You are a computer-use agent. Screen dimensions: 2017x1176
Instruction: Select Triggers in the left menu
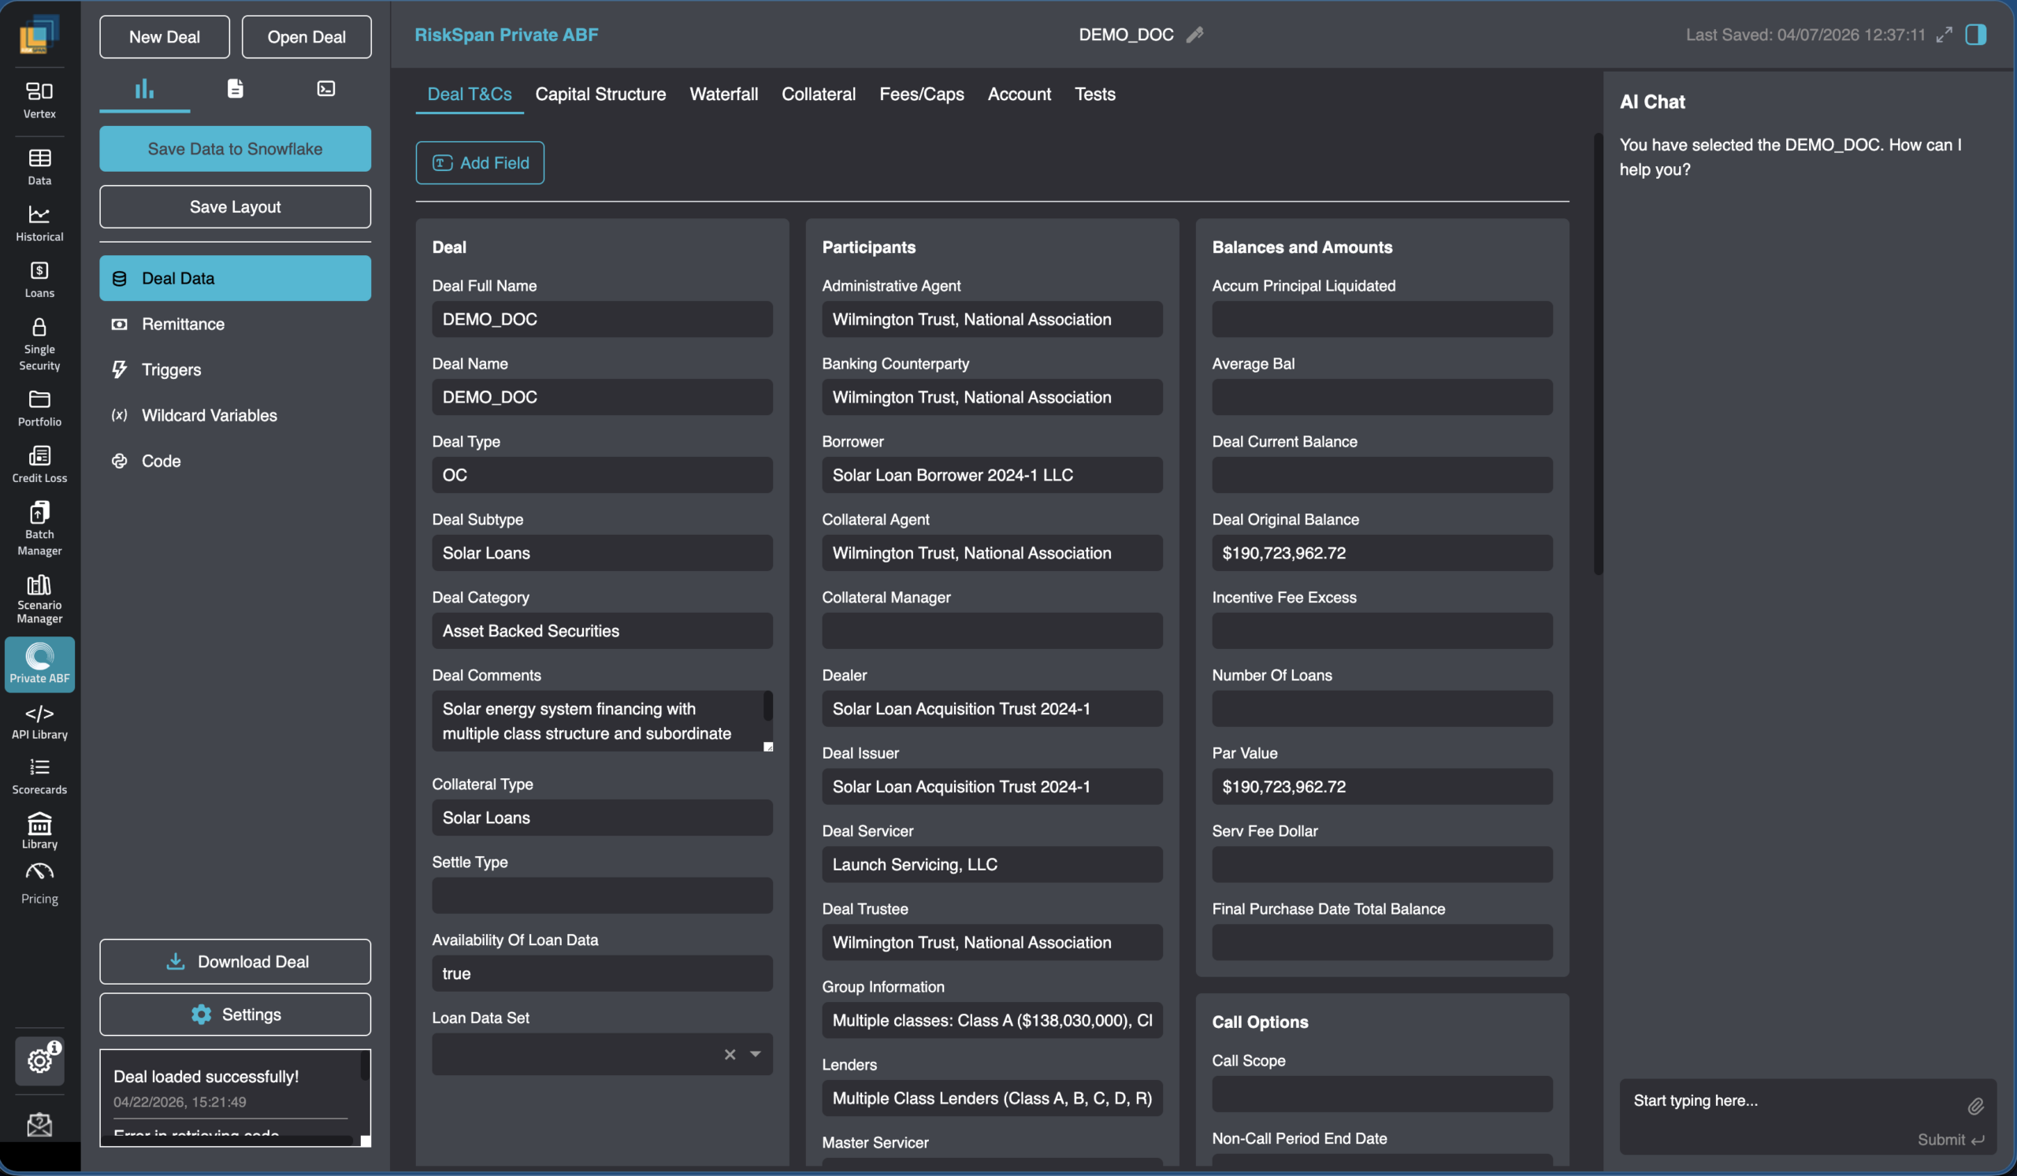[x=235, y=369]
